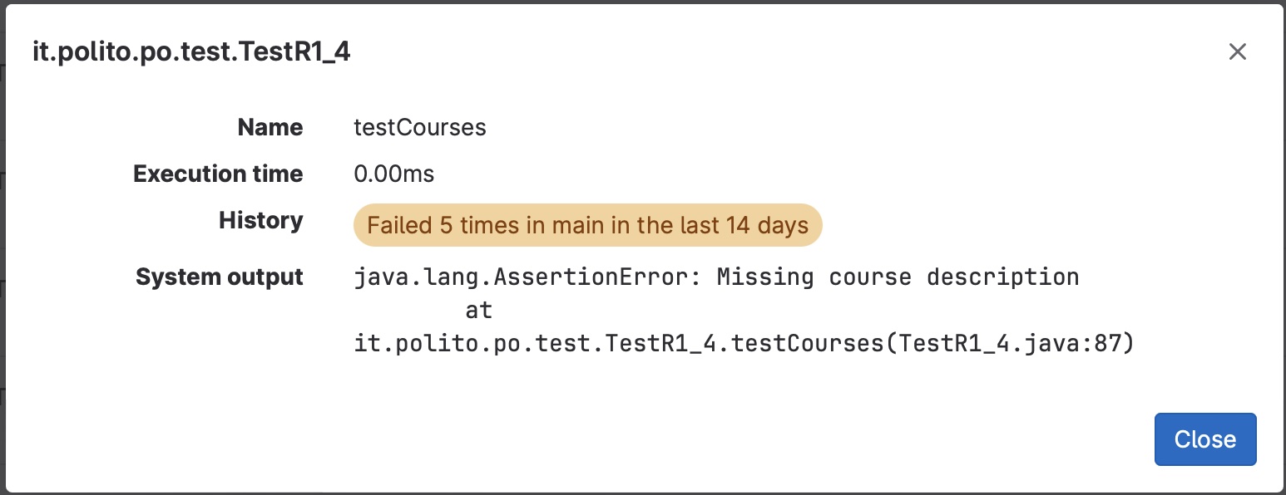Click the it.polito.po.test package in stack trace
This screenshot has height=495, width=1286.
[x=474, y=344]
